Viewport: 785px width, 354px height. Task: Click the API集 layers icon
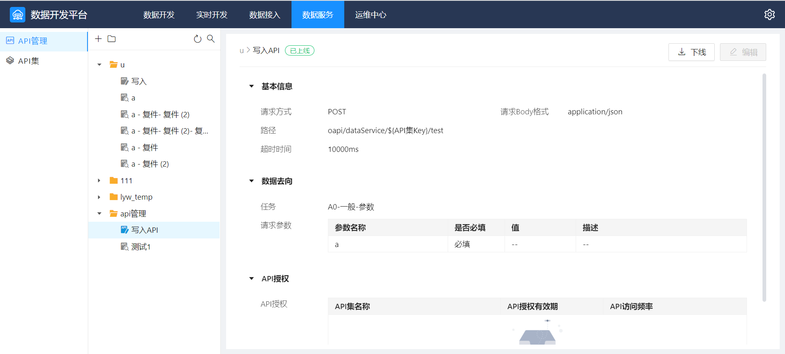(10, 61)
